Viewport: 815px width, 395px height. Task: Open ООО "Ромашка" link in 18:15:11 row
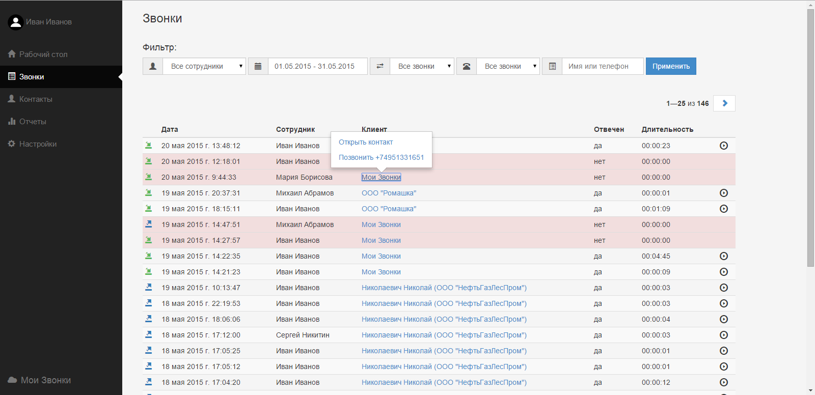click(389, 209)
